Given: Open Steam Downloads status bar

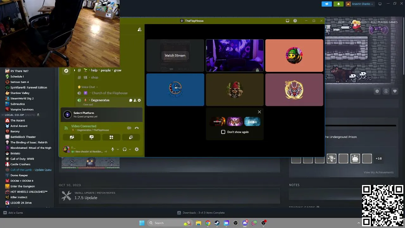Looking at the screenshot, I should (x=201, y=213).
